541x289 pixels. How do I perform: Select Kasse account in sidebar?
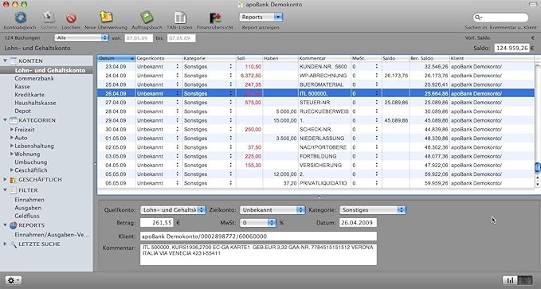pos(22,87)
